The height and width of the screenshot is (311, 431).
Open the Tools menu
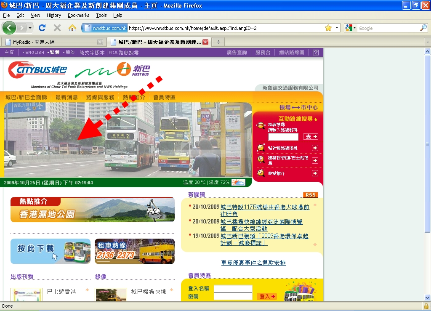(x=101, y=15)
